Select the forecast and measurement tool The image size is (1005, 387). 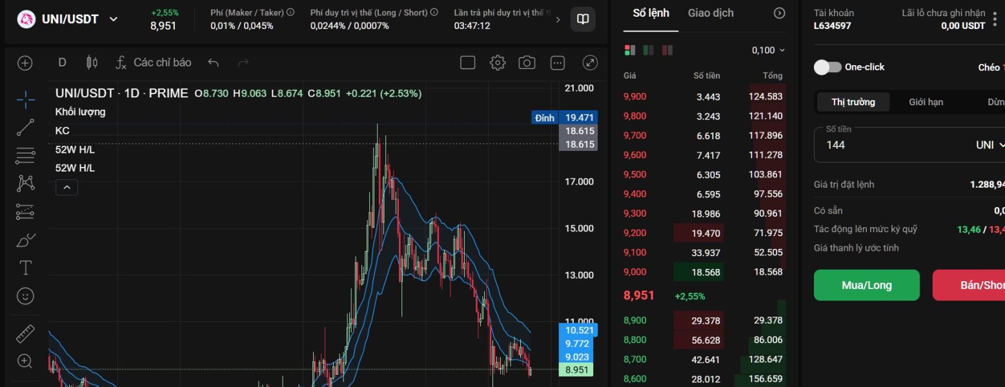(25, 212)
